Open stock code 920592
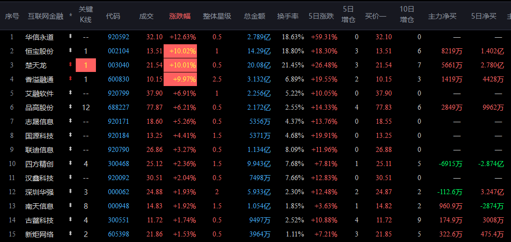Viewport: 511px width, 242px height. point(119,37)
